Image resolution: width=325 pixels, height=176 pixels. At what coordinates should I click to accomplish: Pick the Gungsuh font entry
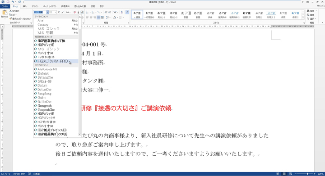click(56, 106)
